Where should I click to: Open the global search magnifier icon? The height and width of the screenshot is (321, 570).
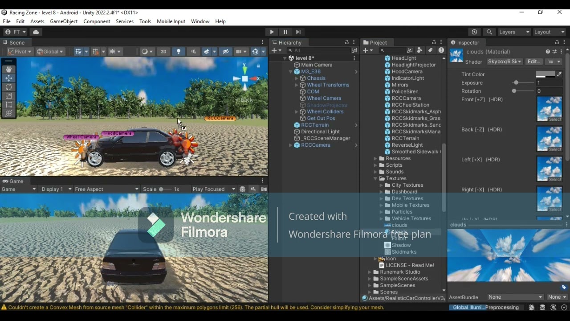[489, 32]
